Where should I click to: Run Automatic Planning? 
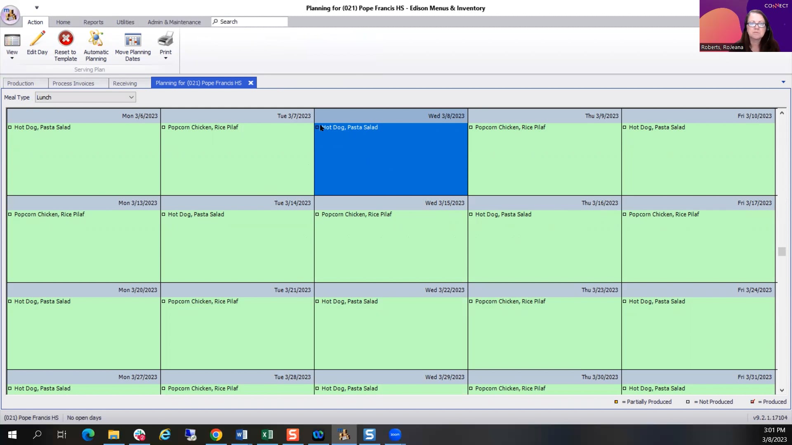[96, 45]
